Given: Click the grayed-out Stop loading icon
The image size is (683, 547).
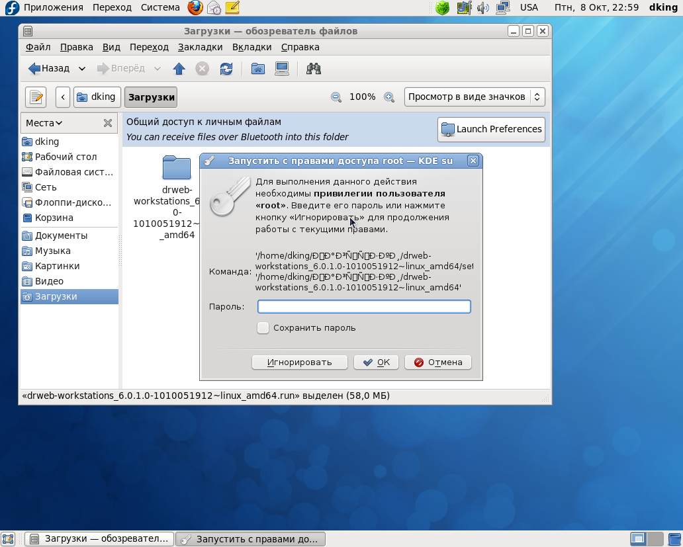Looking at the screenshot, I should tap(202, 69).
